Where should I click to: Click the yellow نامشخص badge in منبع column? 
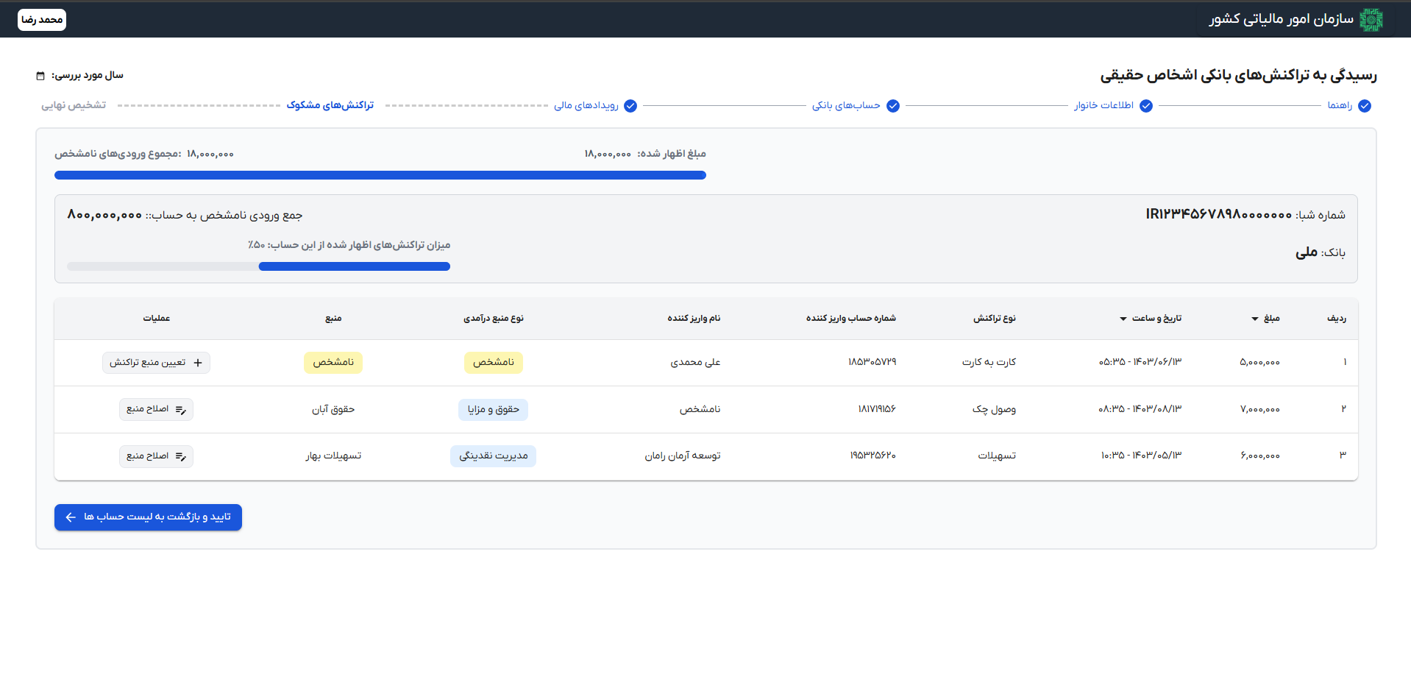[333, 362]
